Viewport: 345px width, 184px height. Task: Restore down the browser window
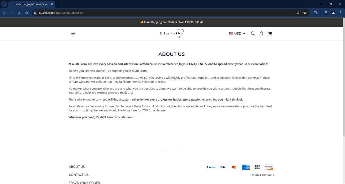tap(331, 4)
